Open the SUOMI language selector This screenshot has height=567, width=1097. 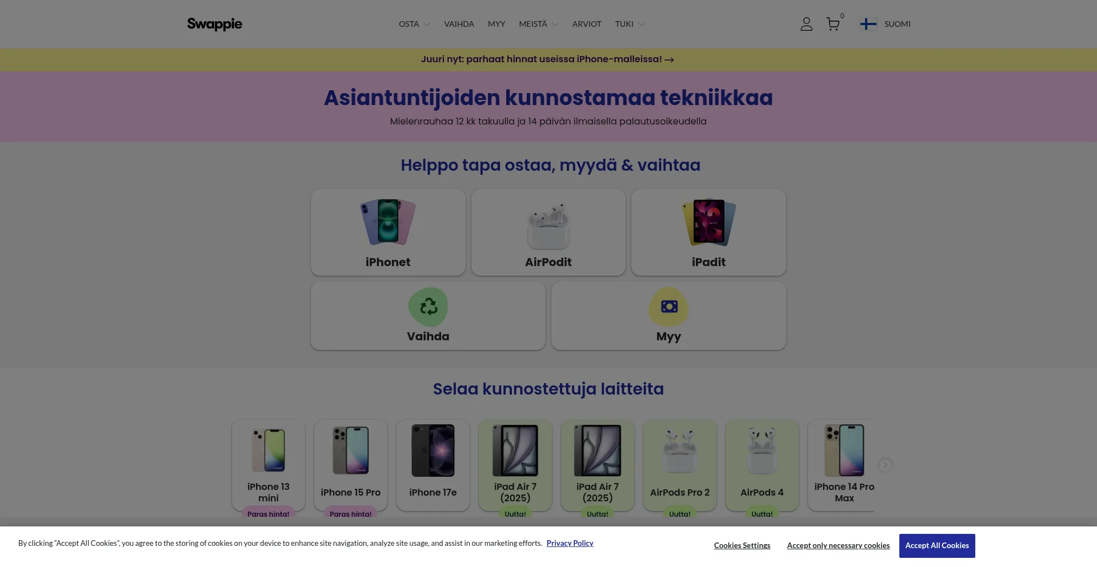pyautogui.click(x=897, y=24)
